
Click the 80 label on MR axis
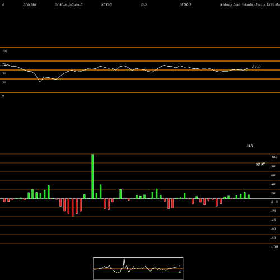click(273, 166)
